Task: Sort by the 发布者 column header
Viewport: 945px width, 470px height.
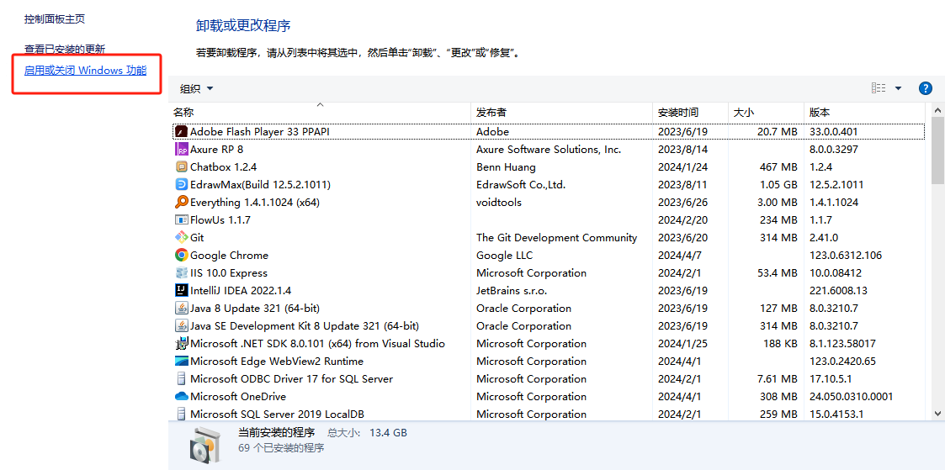Action: 561,112
